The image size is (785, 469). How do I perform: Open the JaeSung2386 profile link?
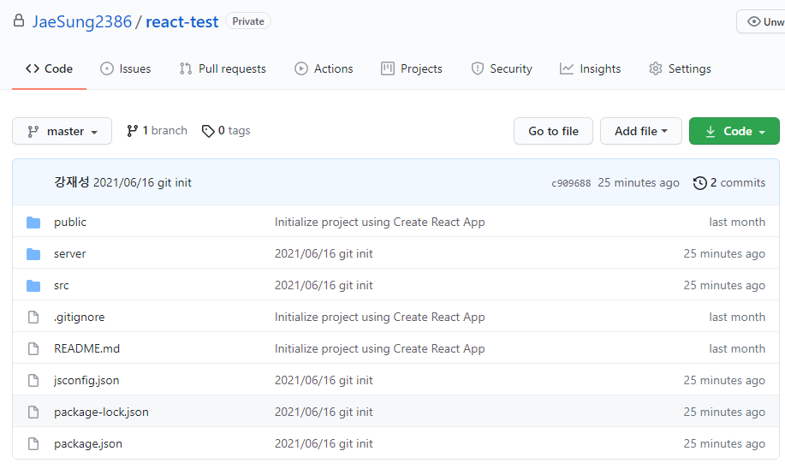click(81, 21)
